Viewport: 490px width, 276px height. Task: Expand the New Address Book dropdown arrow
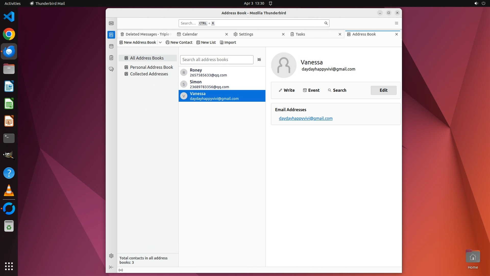(160, 42)
